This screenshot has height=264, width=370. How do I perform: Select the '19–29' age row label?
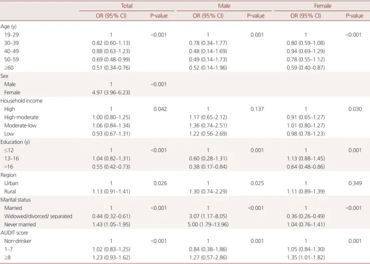click(x=12, y=35)
